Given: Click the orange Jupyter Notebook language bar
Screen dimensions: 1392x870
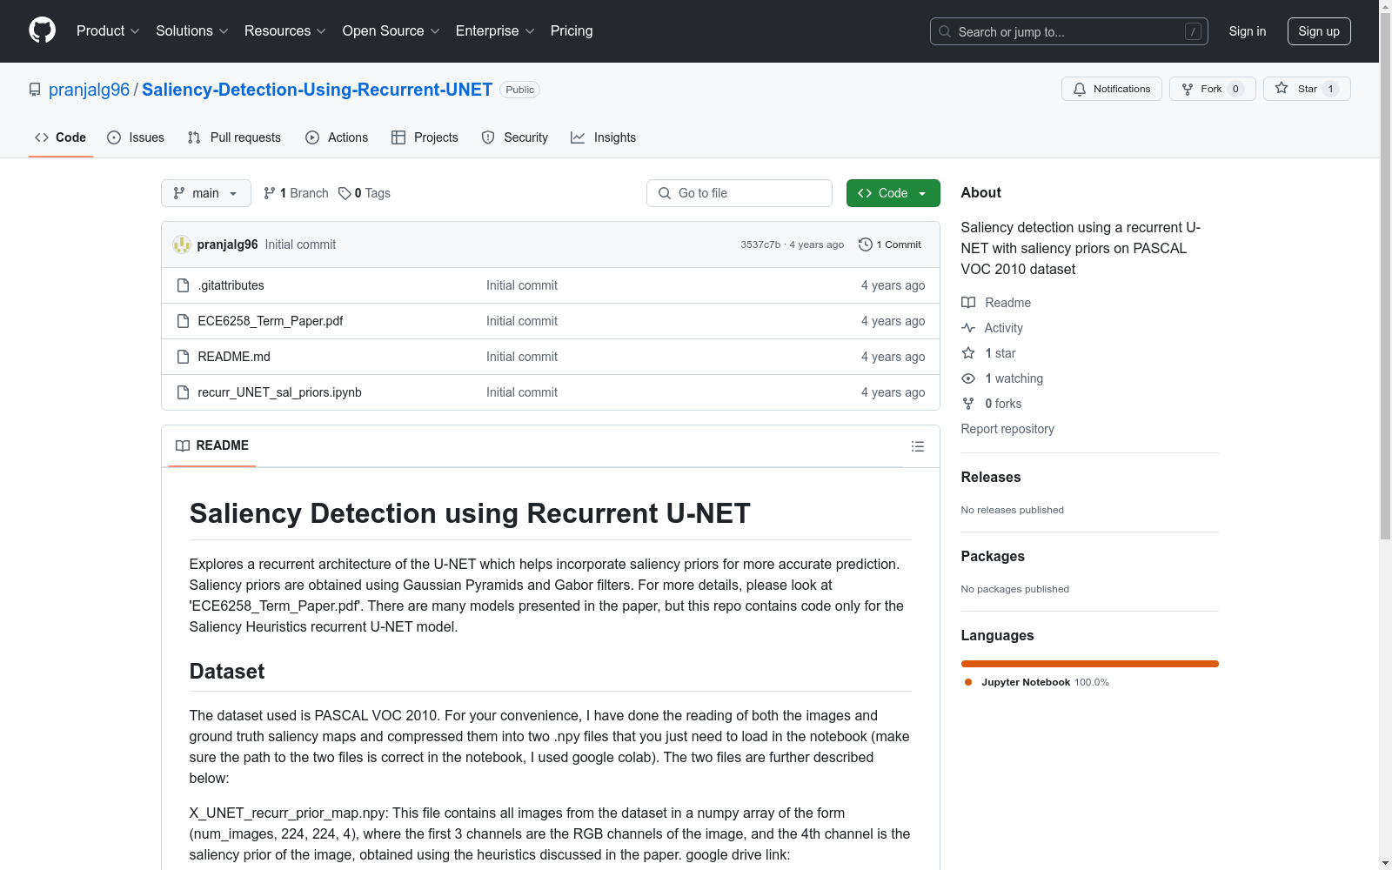Looking at the screenshot, I should (x=1090, y=664).
